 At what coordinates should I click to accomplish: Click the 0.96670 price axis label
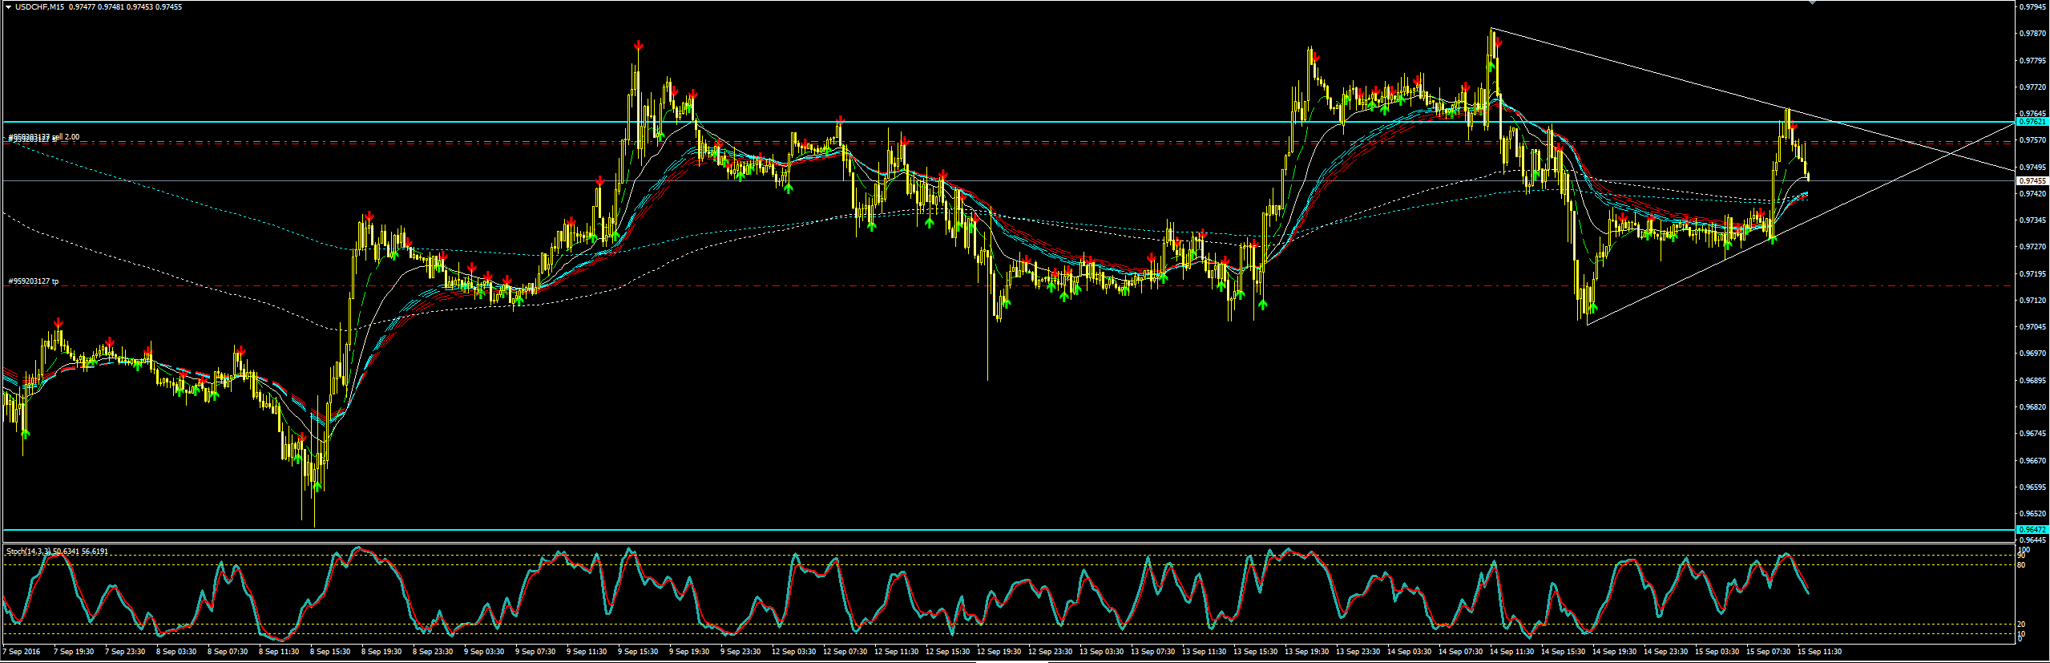[2033, 461]
